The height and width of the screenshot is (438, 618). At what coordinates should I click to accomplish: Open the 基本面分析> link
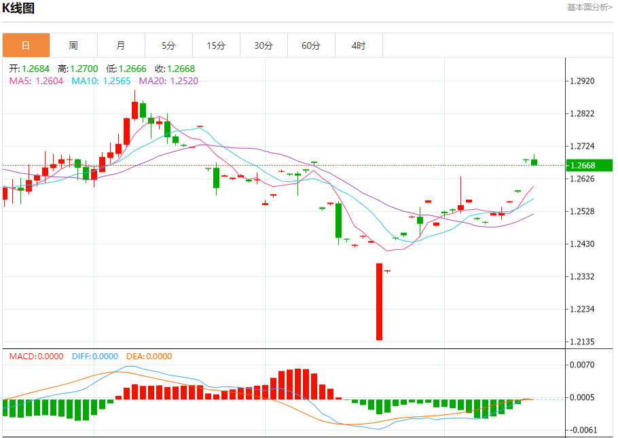tap(589, 7)
